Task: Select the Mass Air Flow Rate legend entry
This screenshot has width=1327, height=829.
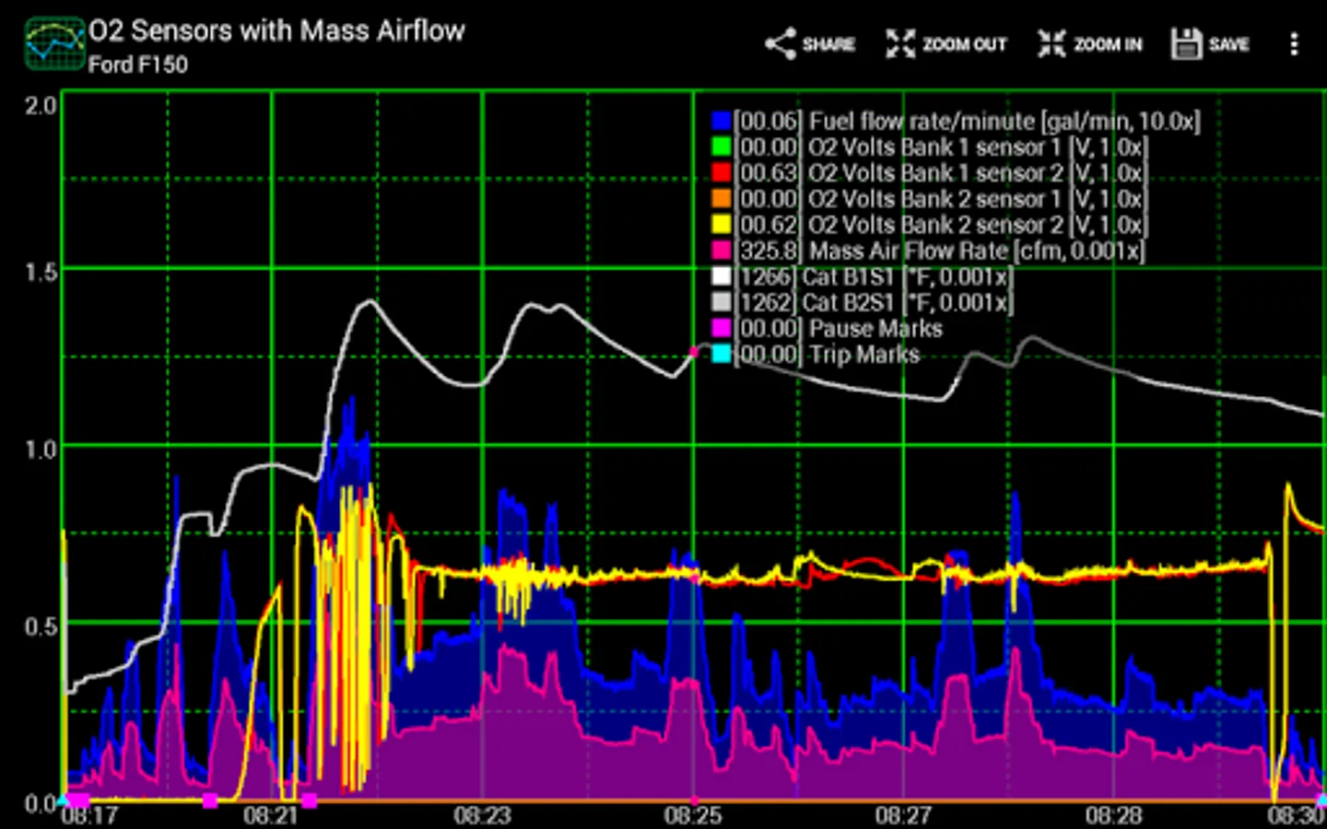Action: click(x=928, y=251)
